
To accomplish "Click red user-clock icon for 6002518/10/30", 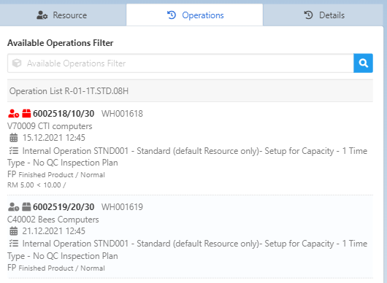I will [x=13, y=114].
